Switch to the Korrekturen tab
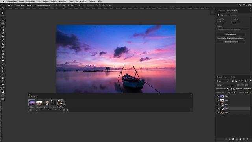Screen dimensions: 252x142 220,11
